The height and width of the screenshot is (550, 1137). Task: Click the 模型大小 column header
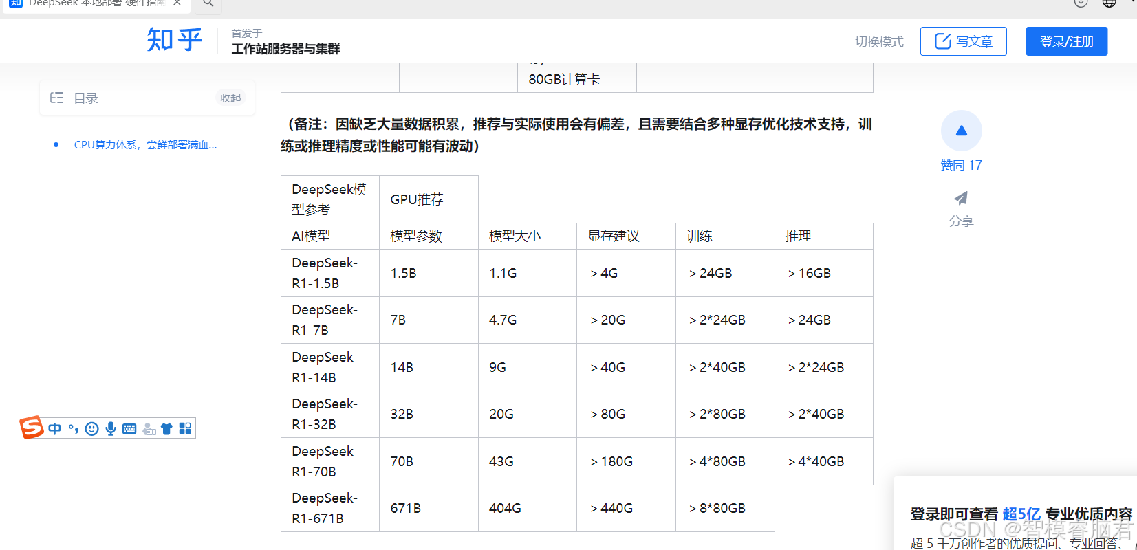515,236
